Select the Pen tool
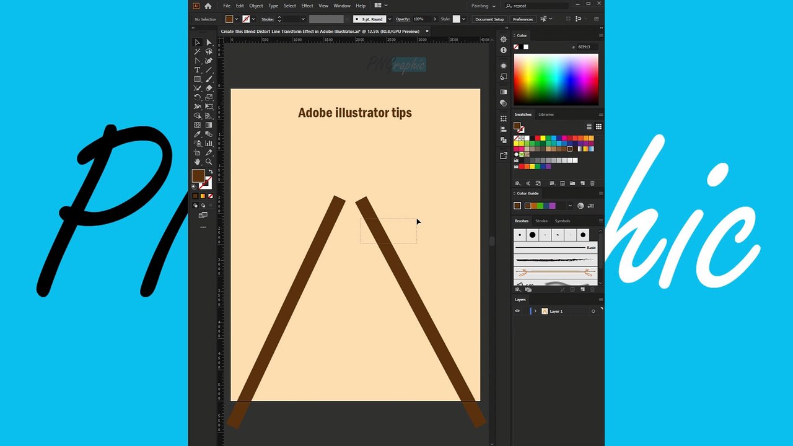 [197, 61]
